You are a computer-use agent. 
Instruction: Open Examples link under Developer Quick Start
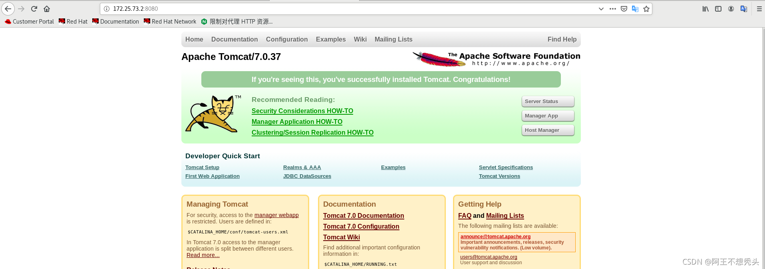click(393, 167)
